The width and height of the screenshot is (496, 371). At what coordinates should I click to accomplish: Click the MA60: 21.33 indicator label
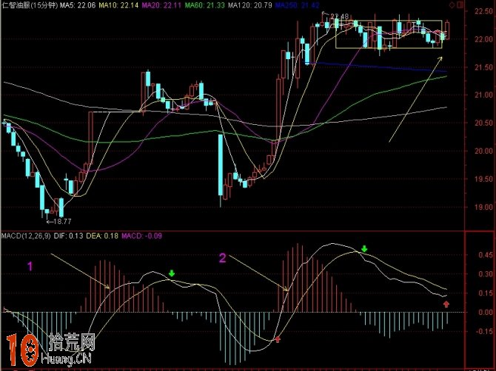204,5
